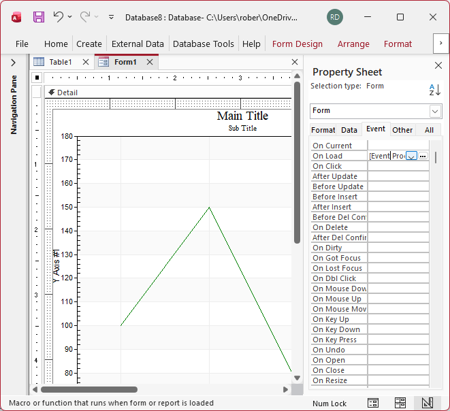Select the Database Tools ribbon tab
Screen dimensions: 450x411
pos(203,44)
